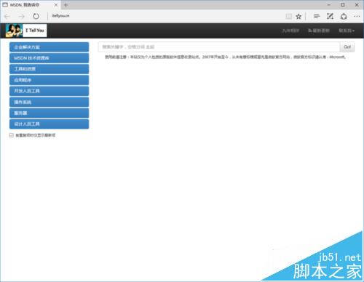The image size is (364, 282).
Task: Select the MSDN browser tab
Action: [31, 4]
